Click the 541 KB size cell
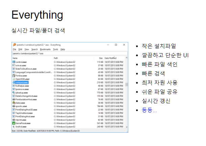 [x=100, y=123]
